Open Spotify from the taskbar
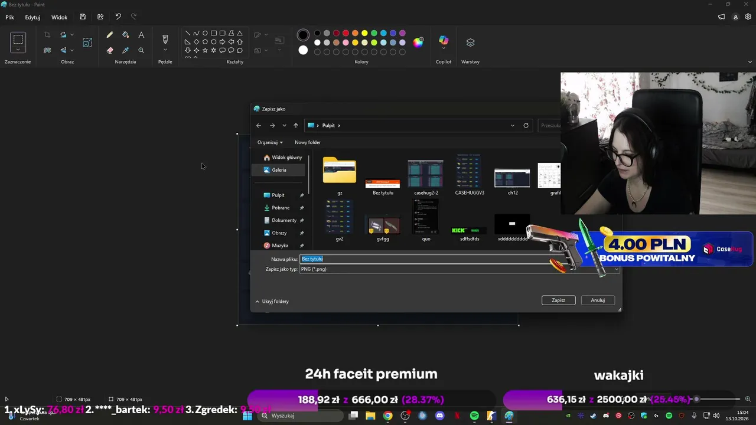 coord(474,416)
